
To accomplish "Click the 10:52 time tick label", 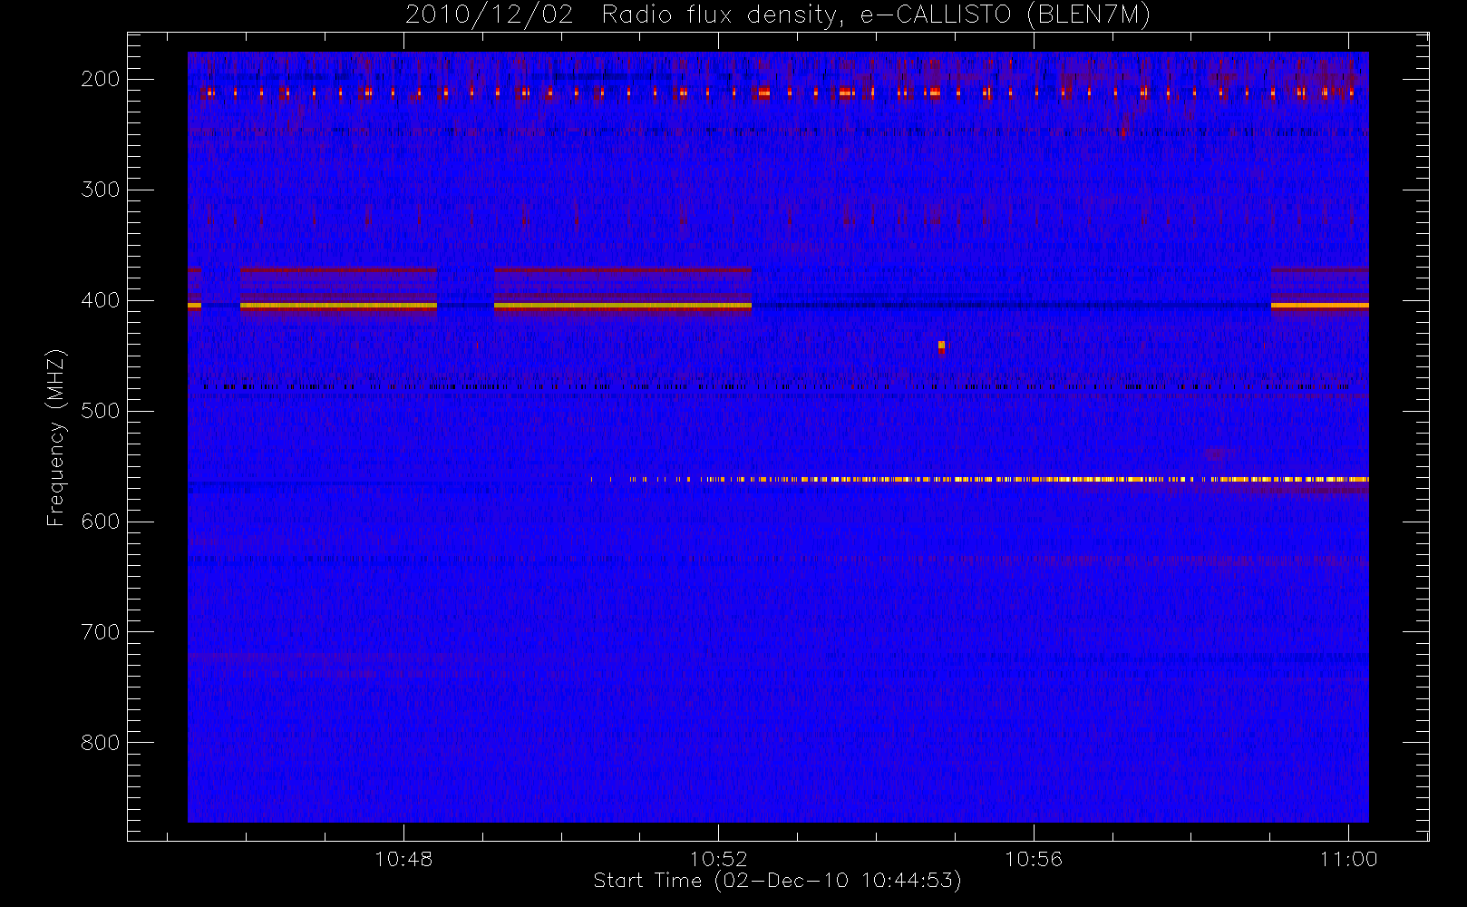I will pyautogui.click(x=719, y=859).
